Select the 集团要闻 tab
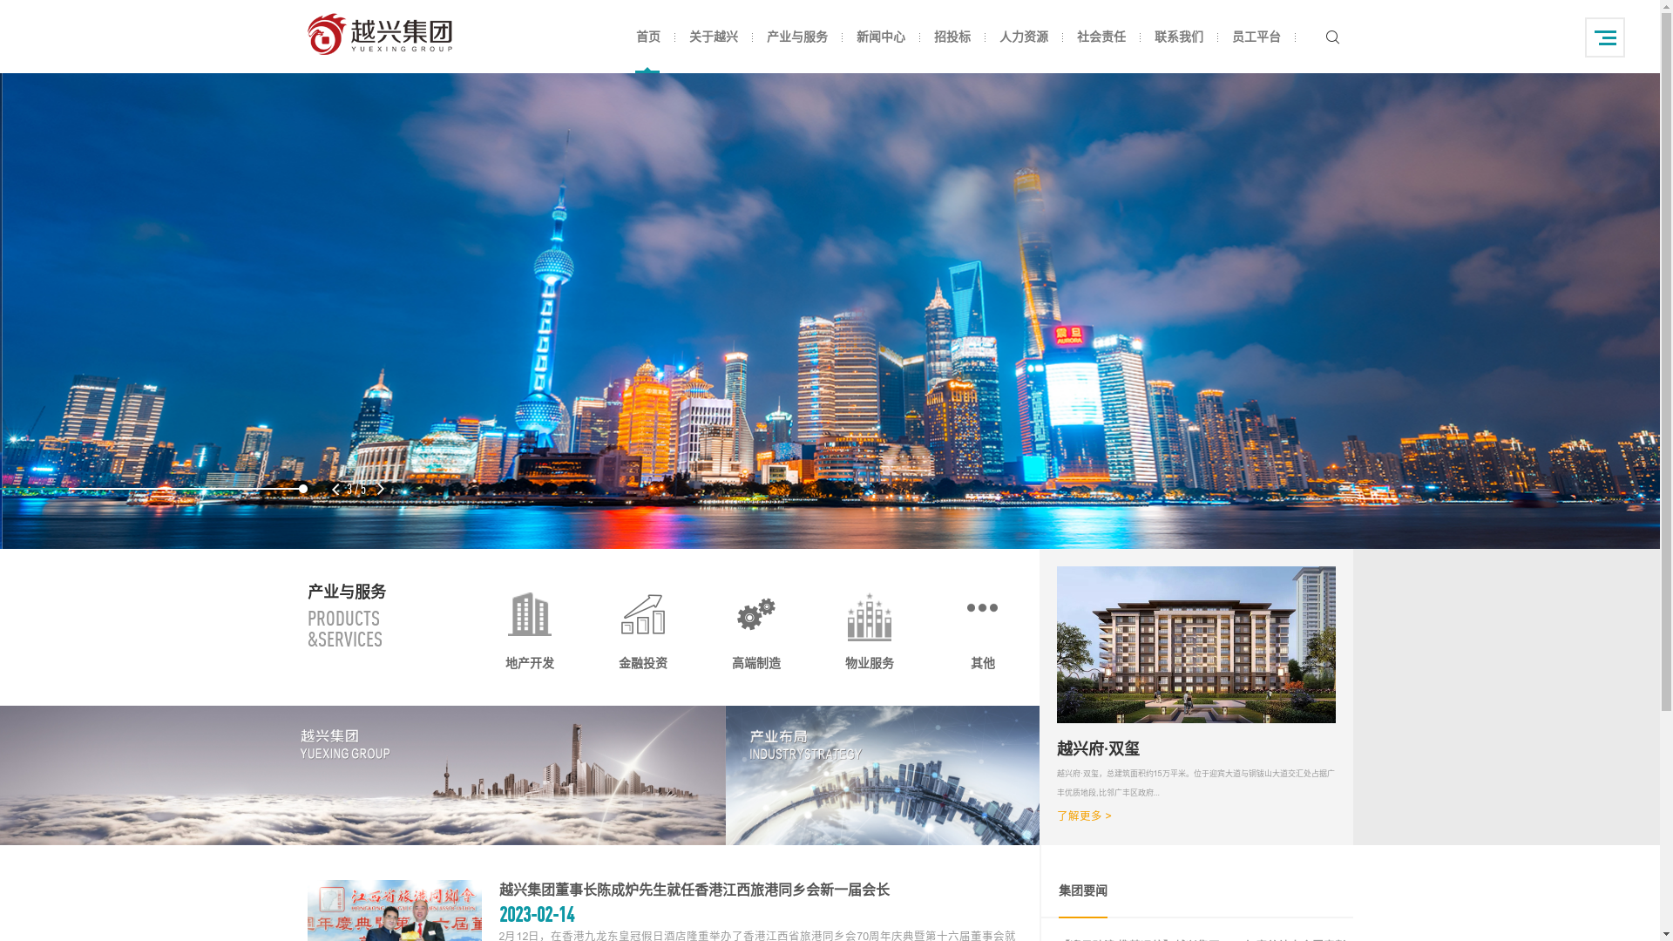 (x=1082, y=891)
